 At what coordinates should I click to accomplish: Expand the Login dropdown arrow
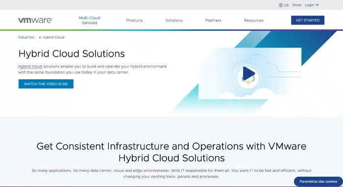tap(317, 5)
